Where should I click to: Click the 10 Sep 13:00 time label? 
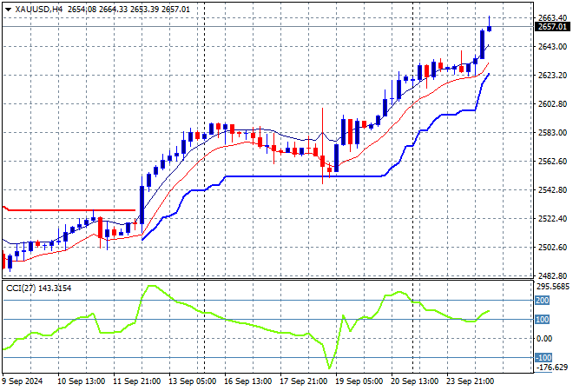coord(81,381)
